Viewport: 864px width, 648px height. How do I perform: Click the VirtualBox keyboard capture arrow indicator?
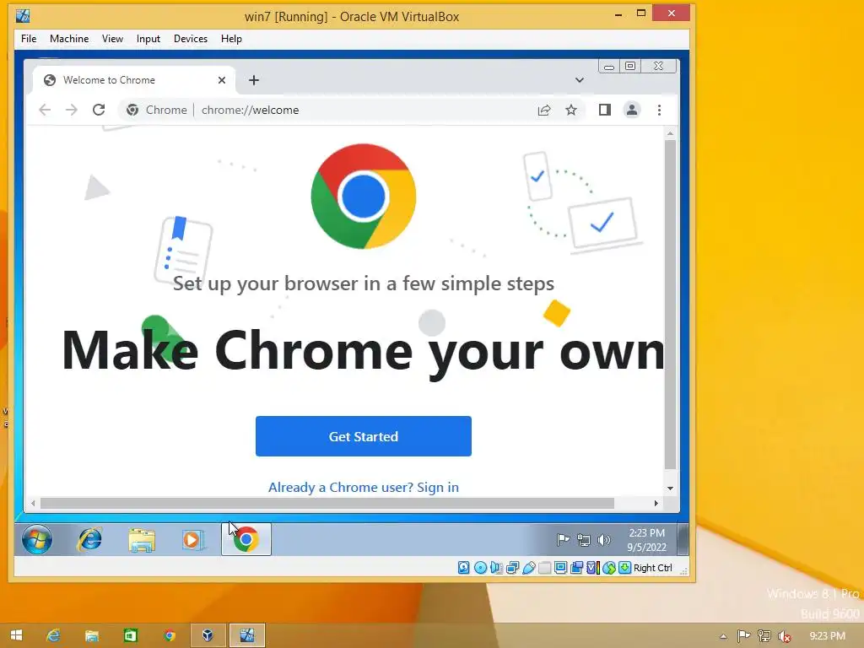point(625,568)
